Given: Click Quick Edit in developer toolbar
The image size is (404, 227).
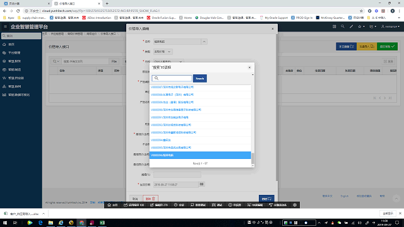Looking at the screenshot, I should click(255, 205).
